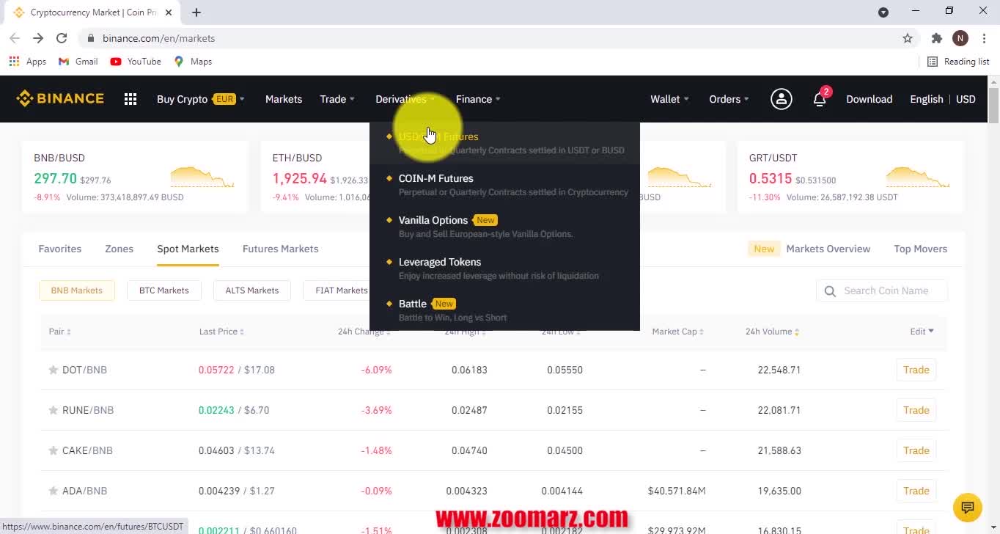Reload the Binance page
This screenshot has width=1000, height=534.
tap(62, 38)
